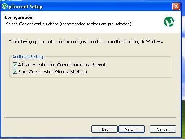Proceed with the 'Next >' button
Image resolution: width=185 pixels, height=139 pixels.
(131, 129)
